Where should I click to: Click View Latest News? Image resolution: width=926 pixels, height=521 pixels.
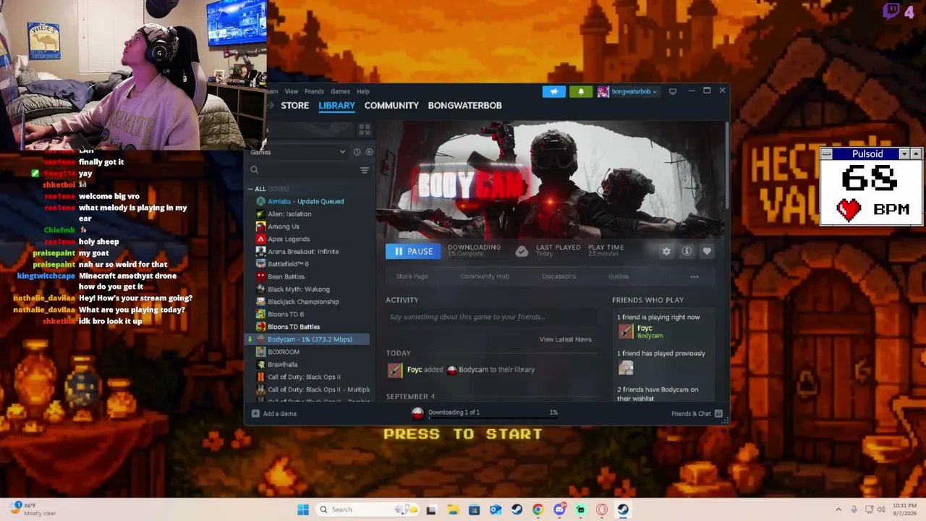565,339
